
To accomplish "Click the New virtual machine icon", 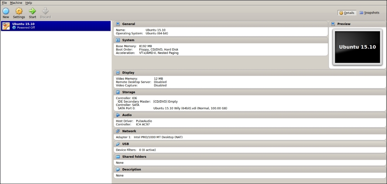I will click(6, 11).
